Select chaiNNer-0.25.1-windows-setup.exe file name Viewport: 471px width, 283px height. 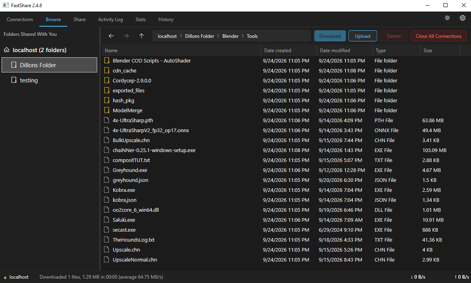(154, 150)
